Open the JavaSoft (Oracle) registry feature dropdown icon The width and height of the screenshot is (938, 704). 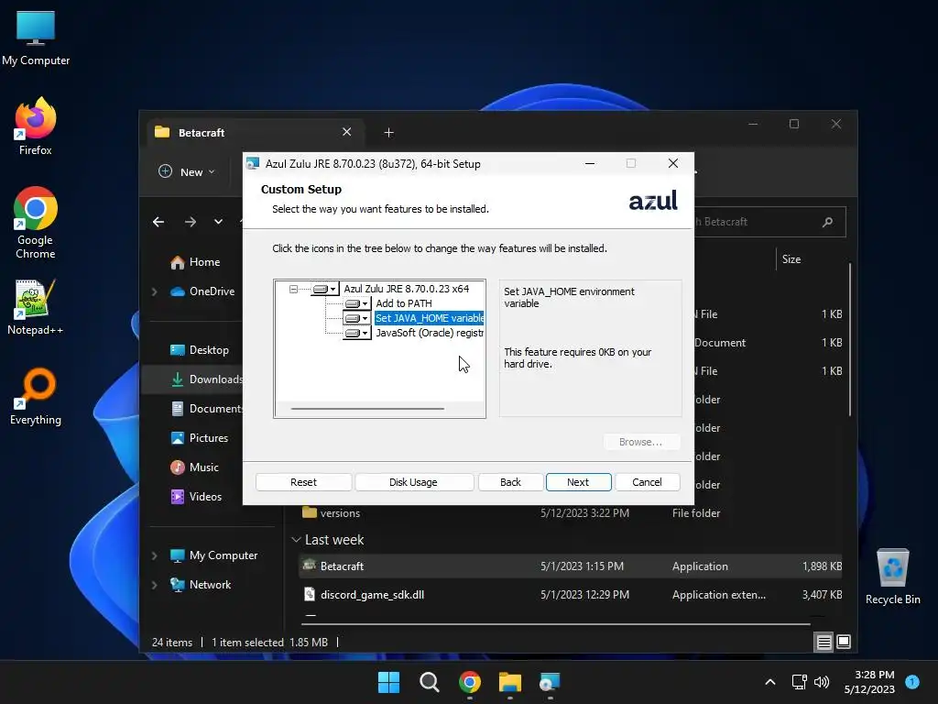point(356,333)
